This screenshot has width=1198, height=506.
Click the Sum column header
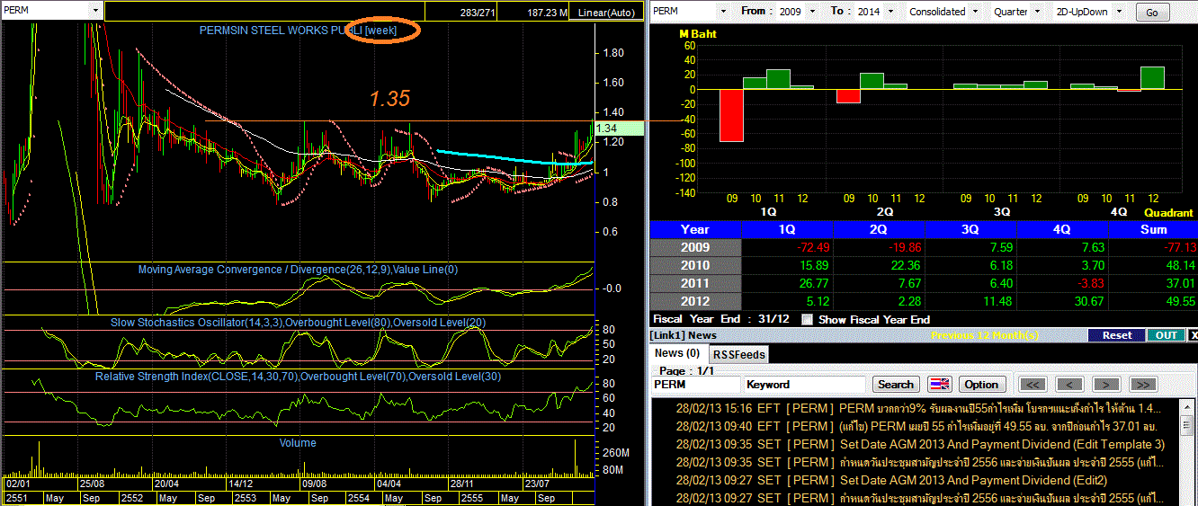tap(1154, 229)
